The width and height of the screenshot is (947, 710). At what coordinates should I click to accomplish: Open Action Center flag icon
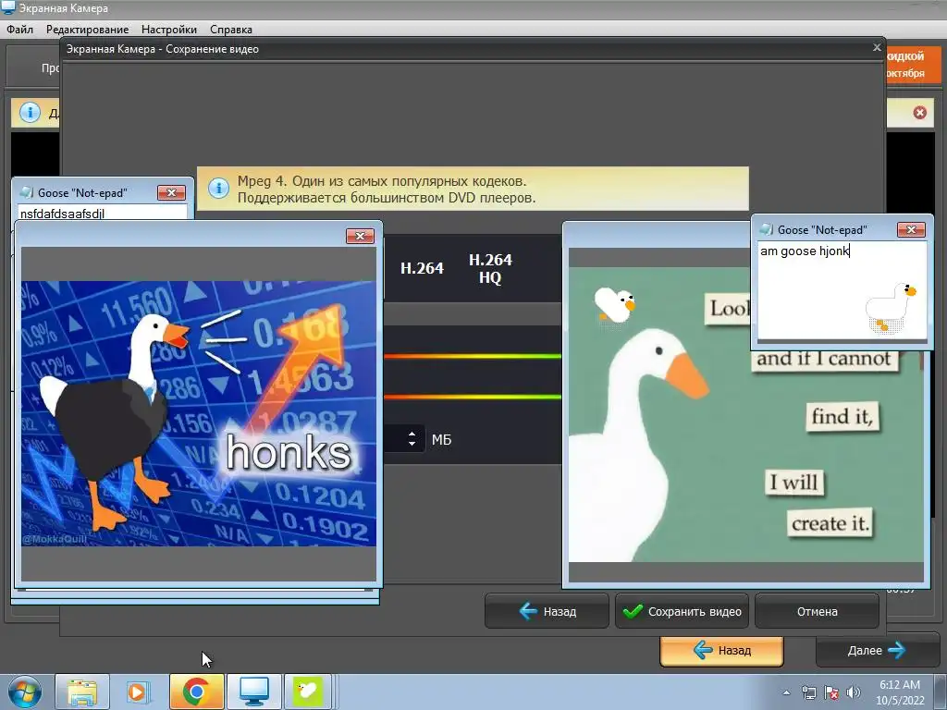tap(831, 692)
